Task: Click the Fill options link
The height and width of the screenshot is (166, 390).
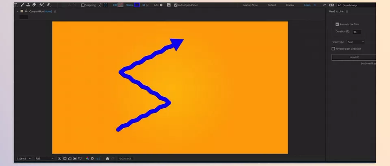Action: (115, 5)
